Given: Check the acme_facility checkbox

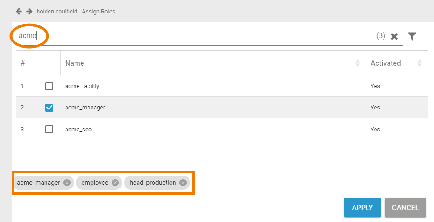Looking at the screenshot, I should click(x=49, y=86).
